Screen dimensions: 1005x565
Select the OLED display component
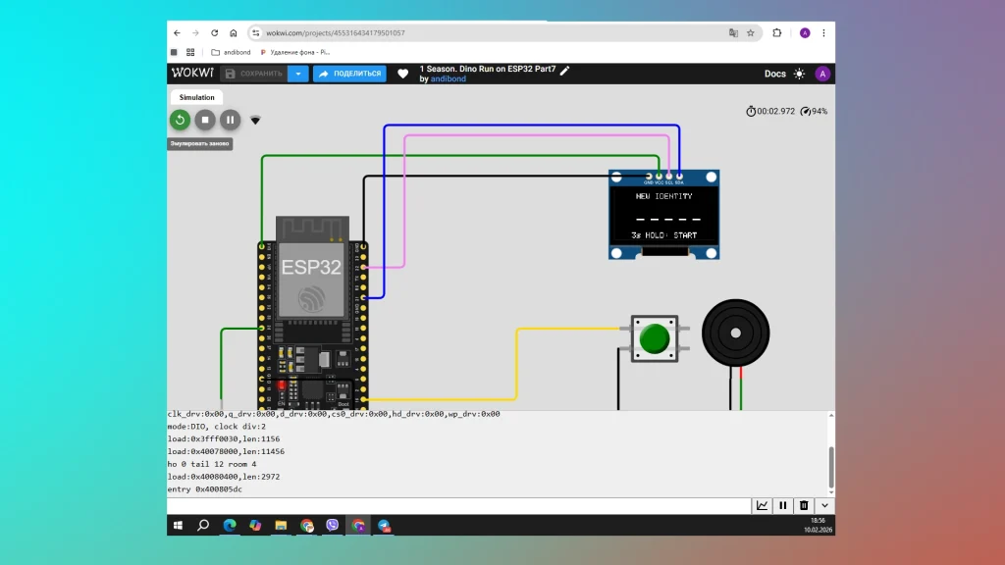coord(664,215)
